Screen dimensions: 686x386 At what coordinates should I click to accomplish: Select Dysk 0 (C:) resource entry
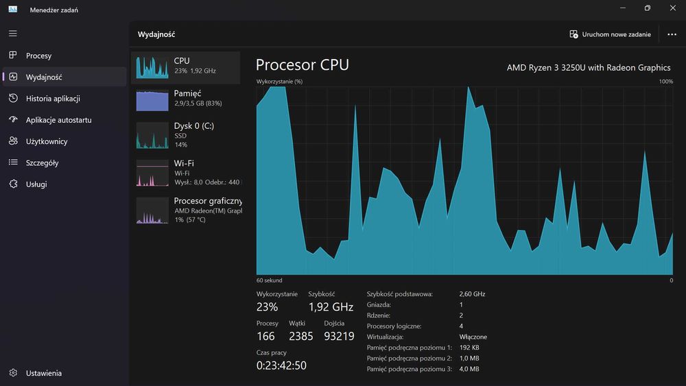coord(186,135)
